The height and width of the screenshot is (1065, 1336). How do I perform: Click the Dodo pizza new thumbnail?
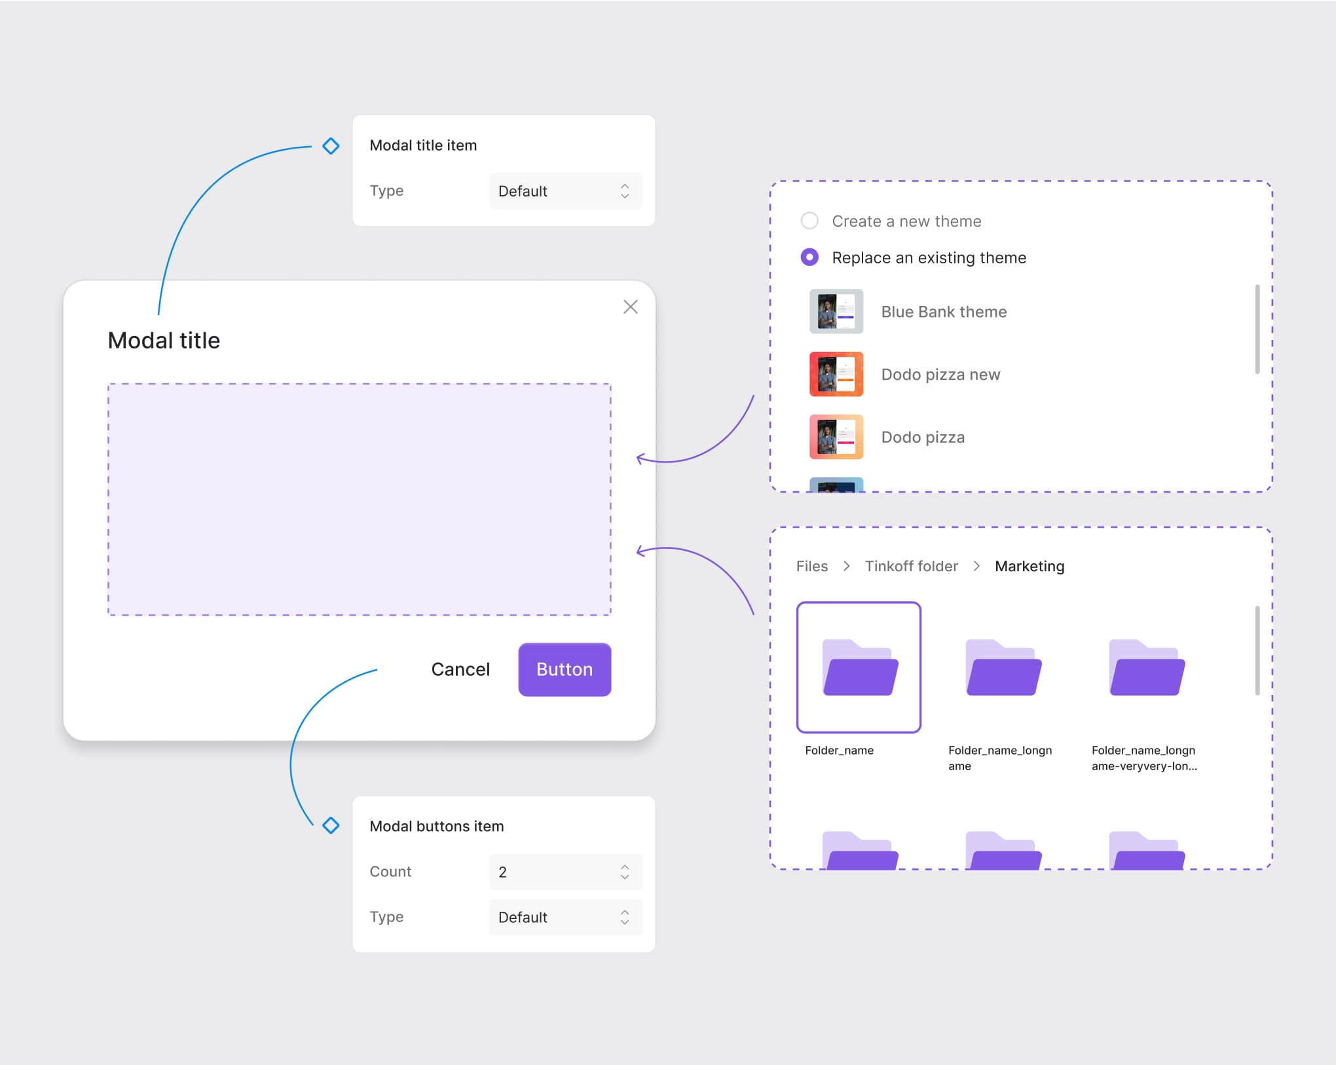[836, 374]
